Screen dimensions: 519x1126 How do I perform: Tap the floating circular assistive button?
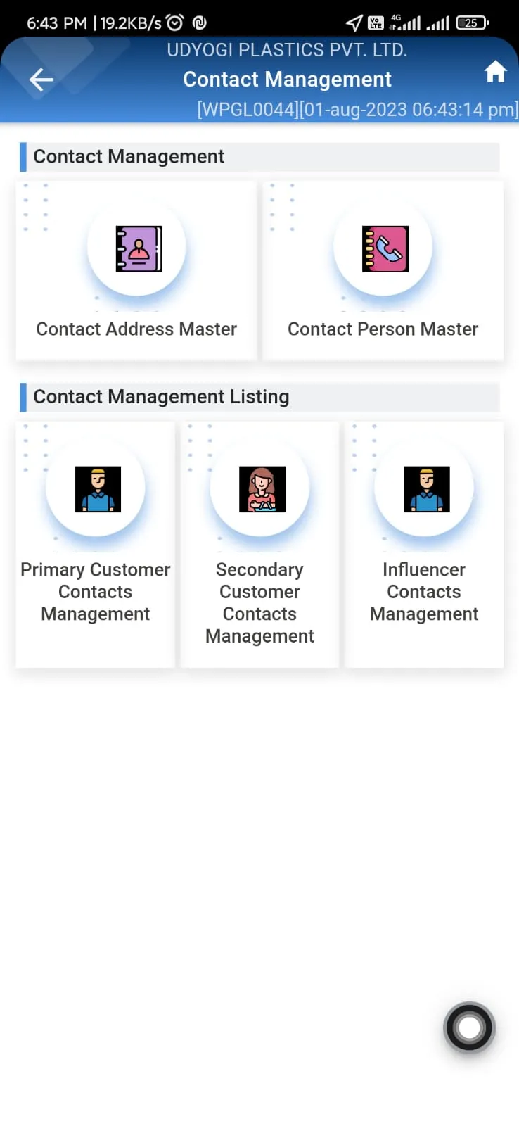tap(469, 1027)
